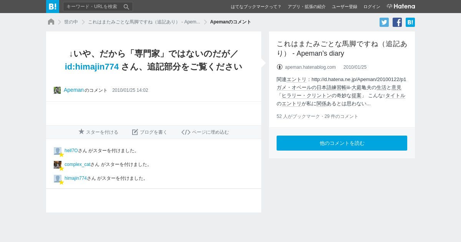This screenshot has height=242, width=461.
Task: Click ブログを書く button
Action: (x=150, y=132)
